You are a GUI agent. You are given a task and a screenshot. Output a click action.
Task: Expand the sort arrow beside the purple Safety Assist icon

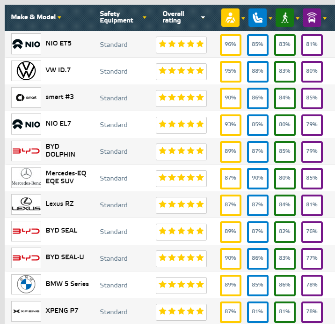tap(325, 19)
